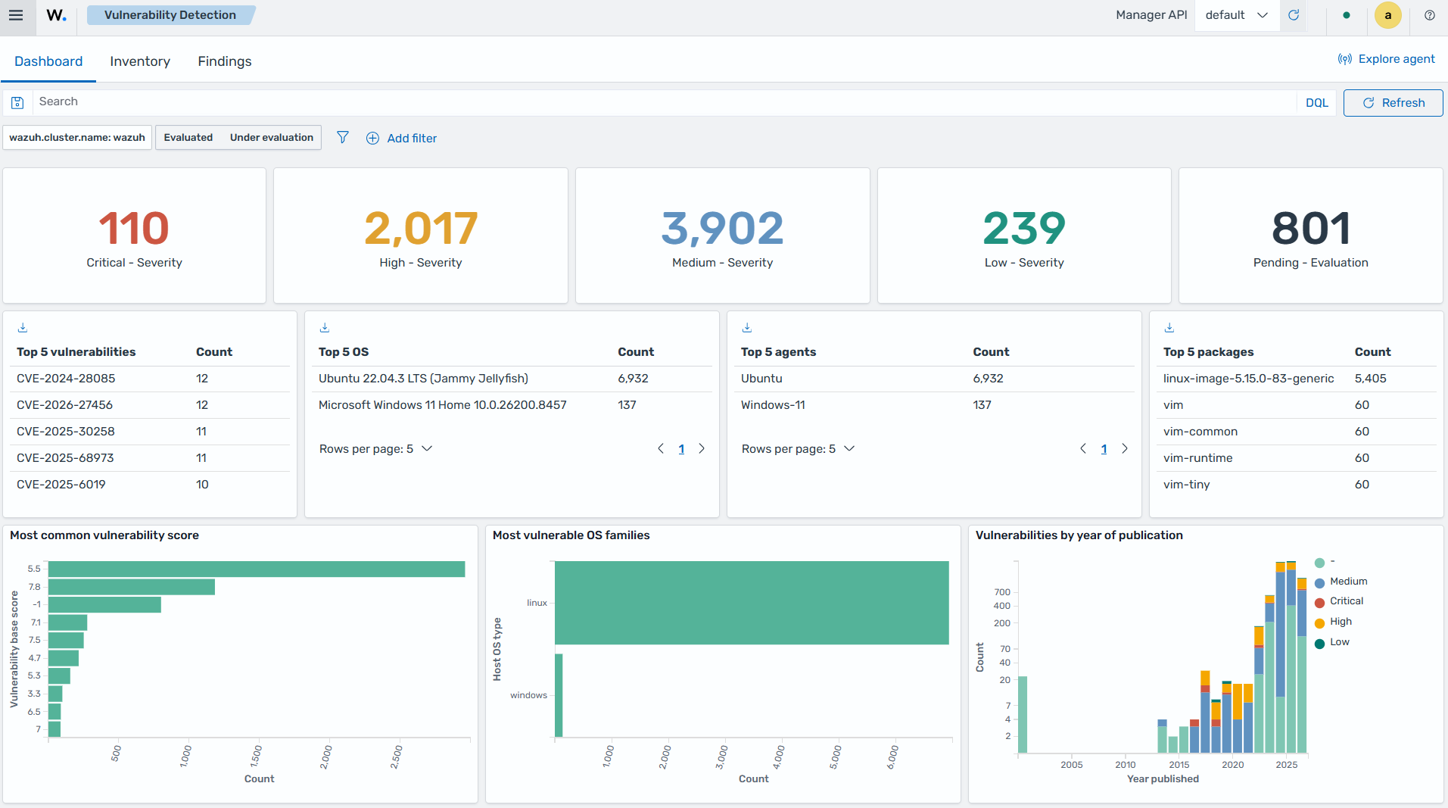
Task: Toggle Critical series in year chart legend
Action: click(x=1339, y=601)
